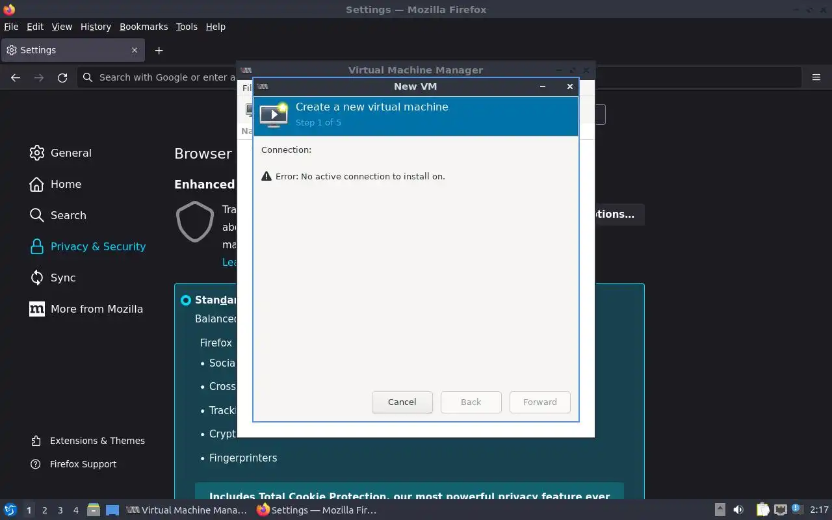This screenshot has height=520, width=832.
Task: Open Privacy & Security settings category
Action: [88, 246]
